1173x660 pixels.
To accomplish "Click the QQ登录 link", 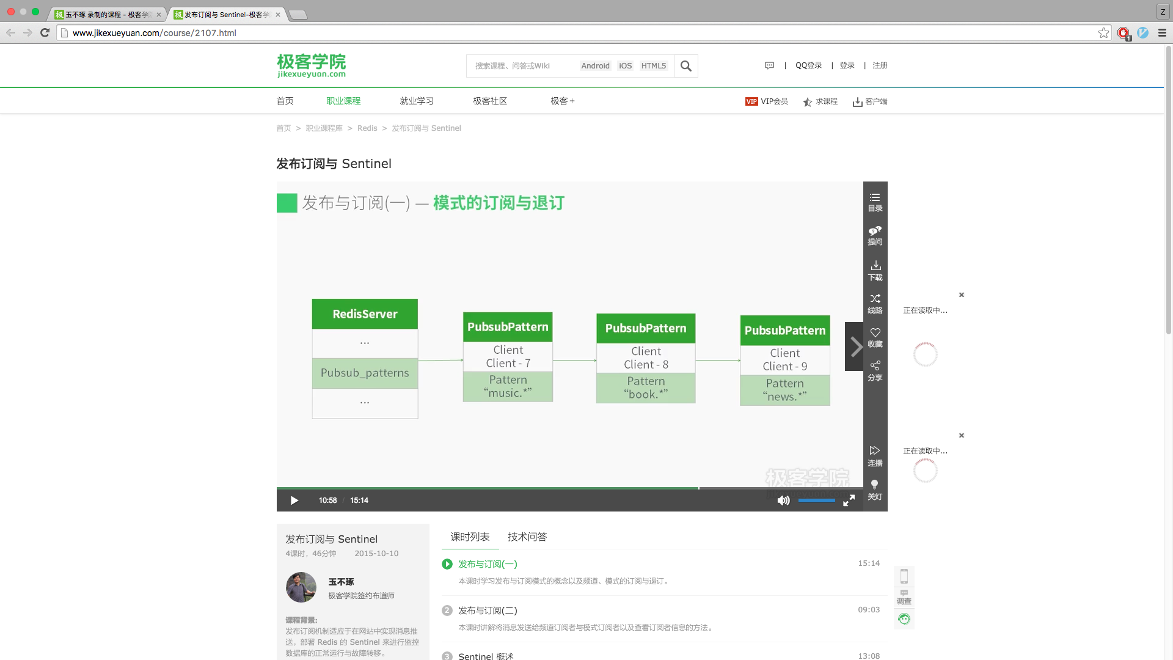I will tap(808, 65).
